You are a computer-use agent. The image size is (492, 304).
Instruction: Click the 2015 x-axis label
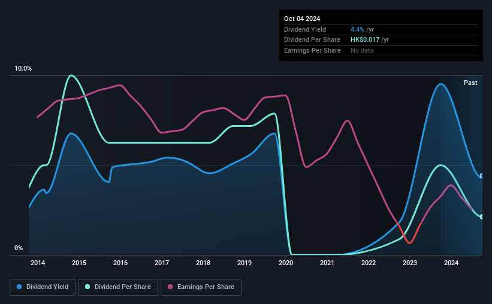[79, 263]
